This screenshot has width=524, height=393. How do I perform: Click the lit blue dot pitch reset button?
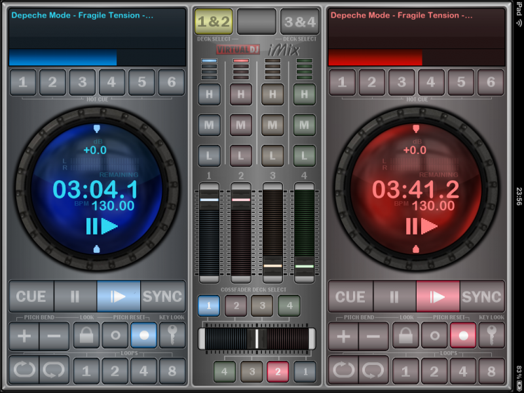[144, 335]
